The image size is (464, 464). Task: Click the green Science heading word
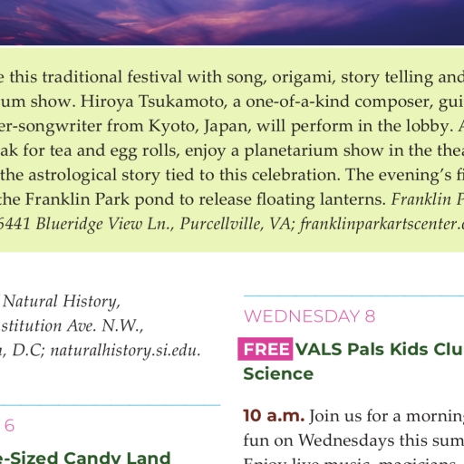point(278,374)
